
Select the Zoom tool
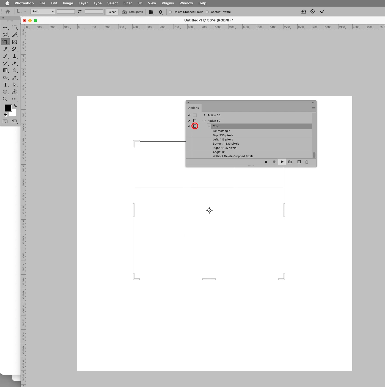point(5,99)
